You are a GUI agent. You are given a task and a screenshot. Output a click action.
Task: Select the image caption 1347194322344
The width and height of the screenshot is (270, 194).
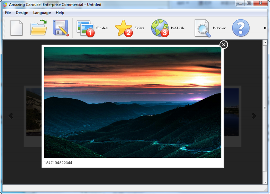[x=58, y=163]
